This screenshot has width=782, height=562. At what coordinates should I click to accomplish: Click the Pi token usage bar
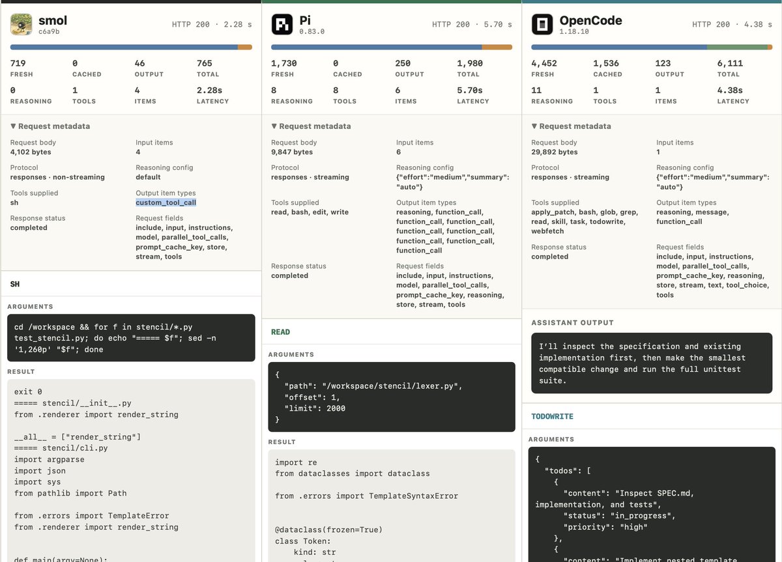pyautogui.click(x=392, y=47)
